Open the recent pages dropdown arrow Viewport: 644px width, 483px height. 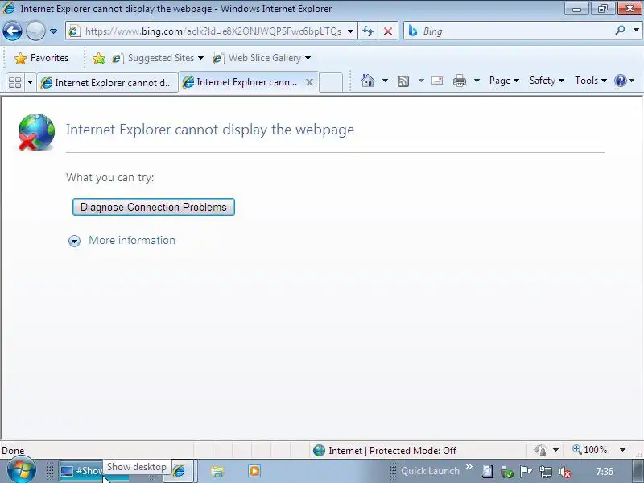(x=53, y=31)
